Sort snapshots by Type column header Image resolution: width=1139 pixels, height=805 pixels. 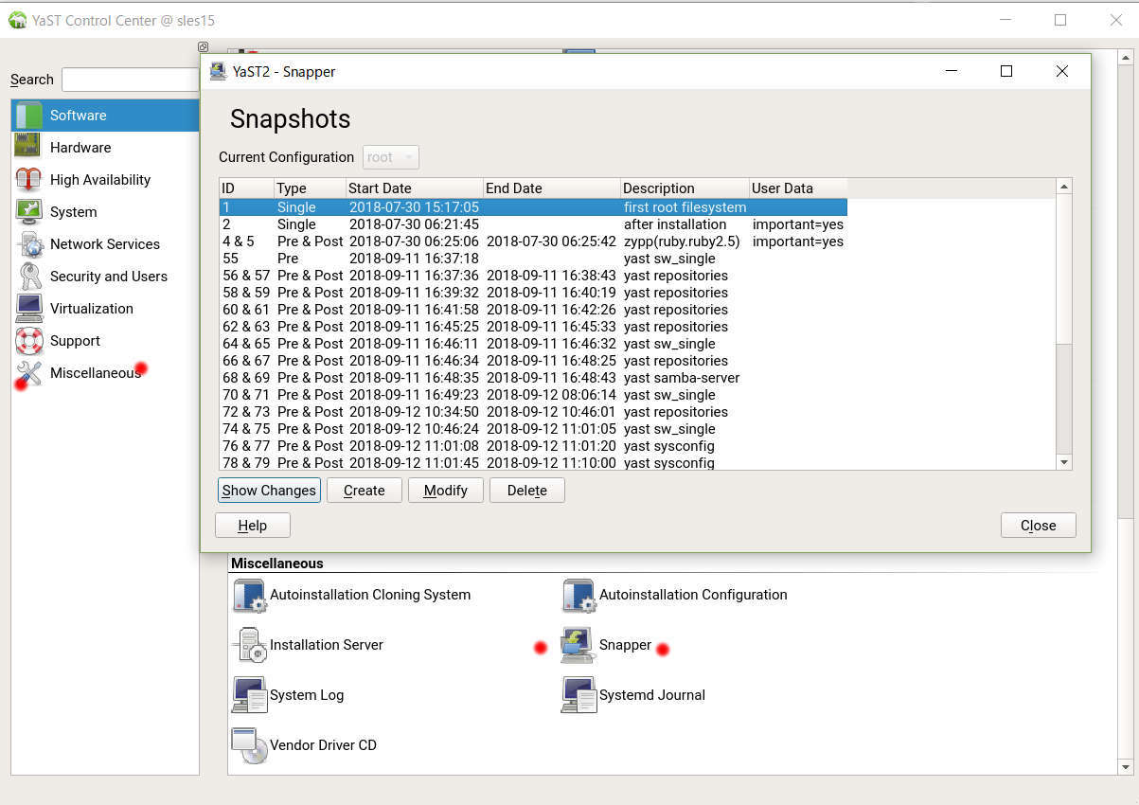coord(310,188)
